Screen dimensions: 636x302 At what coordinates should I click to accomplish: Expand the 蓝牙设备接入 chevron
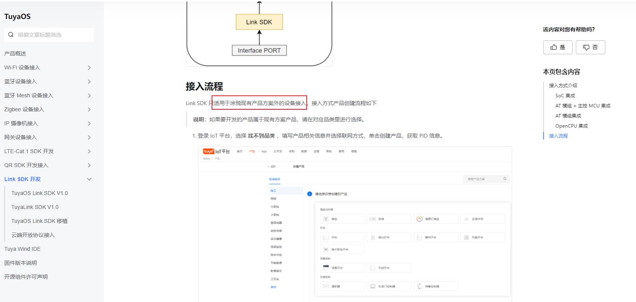point(89,81)
